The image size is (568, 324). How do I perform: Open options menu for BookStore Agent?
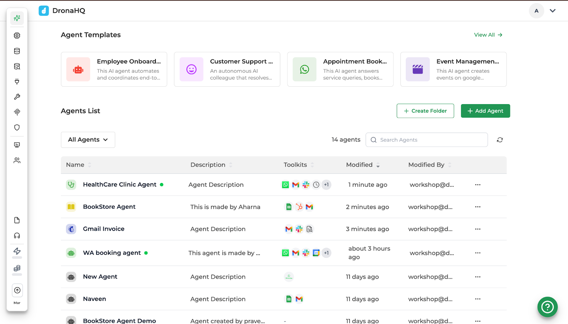[477, 207]
